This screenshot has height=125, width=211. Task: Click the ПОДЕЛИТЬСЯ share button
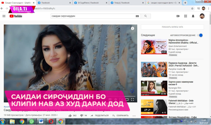click(100, 116)
